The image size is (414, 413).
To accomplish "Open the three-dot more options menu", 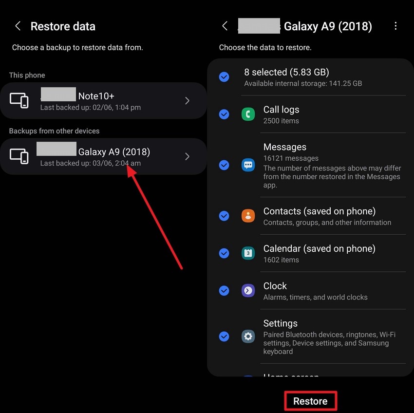I will tap(395, 26).
